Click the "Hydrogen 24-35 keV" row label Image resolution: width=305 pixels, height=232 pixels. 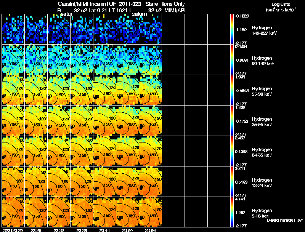[x=262, y=152]
